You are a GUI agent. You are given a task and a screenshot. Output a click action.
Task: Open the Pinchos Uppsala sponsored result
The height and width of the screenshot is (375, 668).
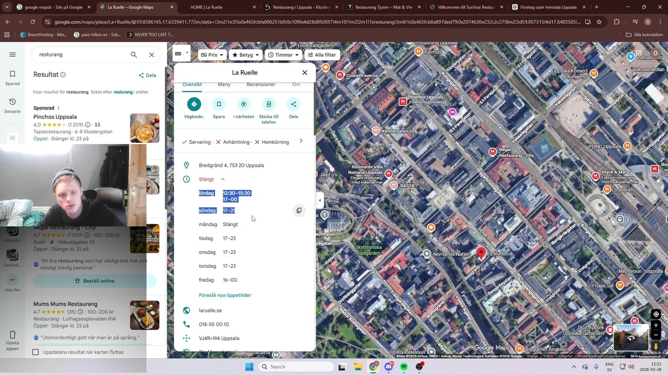click(55, 117)
